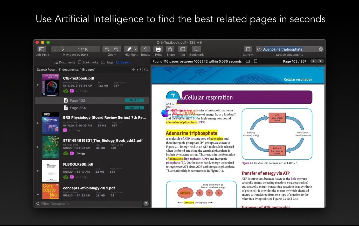Toggle sort order of search results
Viewport: 359px width, 226px height.
tap(146, 70)
